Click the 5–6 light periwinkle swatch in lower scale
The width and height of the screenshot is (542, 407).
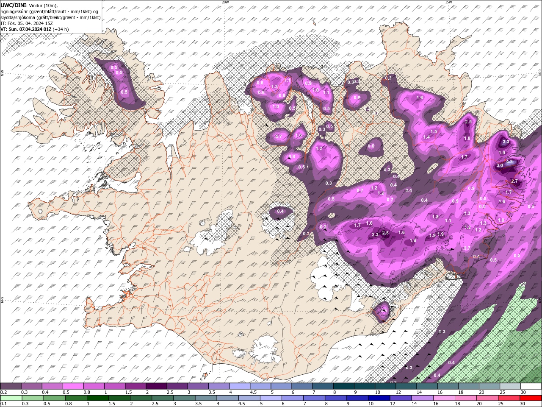point(270,398)
